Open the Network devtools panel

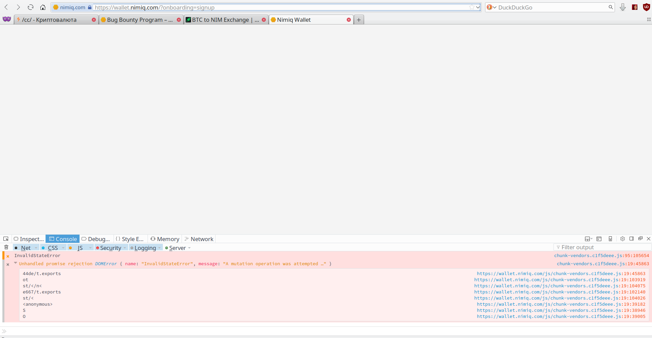[199, 239]
